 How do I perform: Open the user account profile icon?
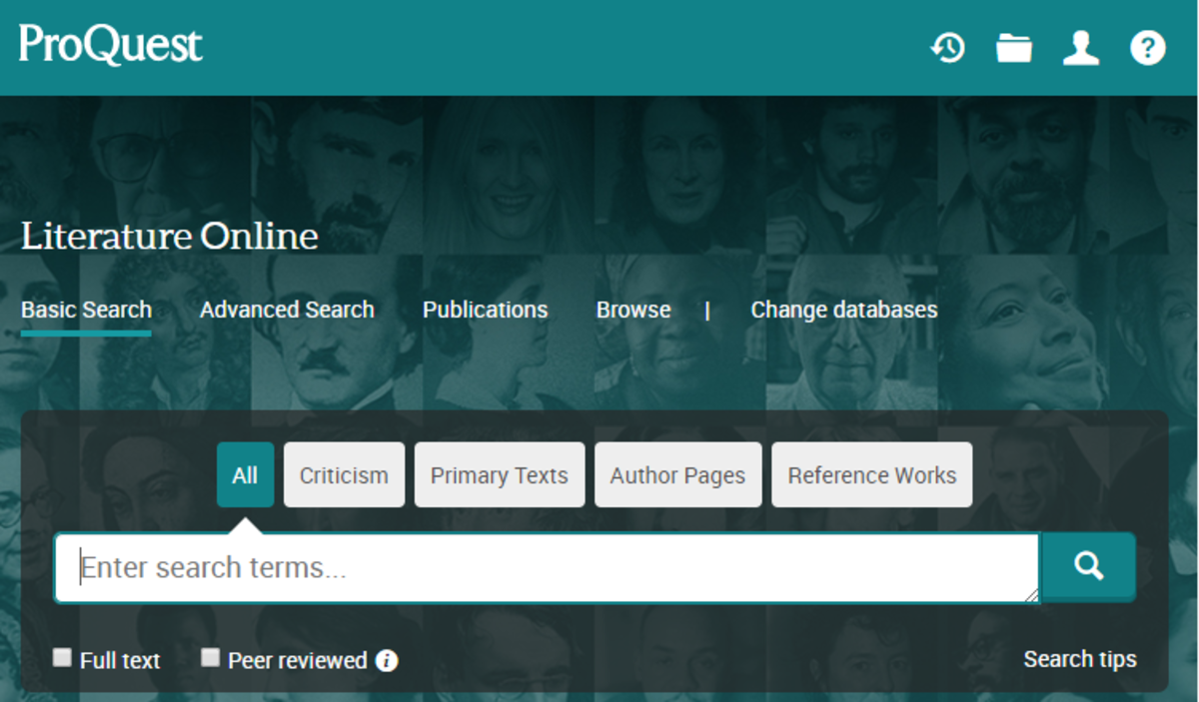(x=1081, y=48)
